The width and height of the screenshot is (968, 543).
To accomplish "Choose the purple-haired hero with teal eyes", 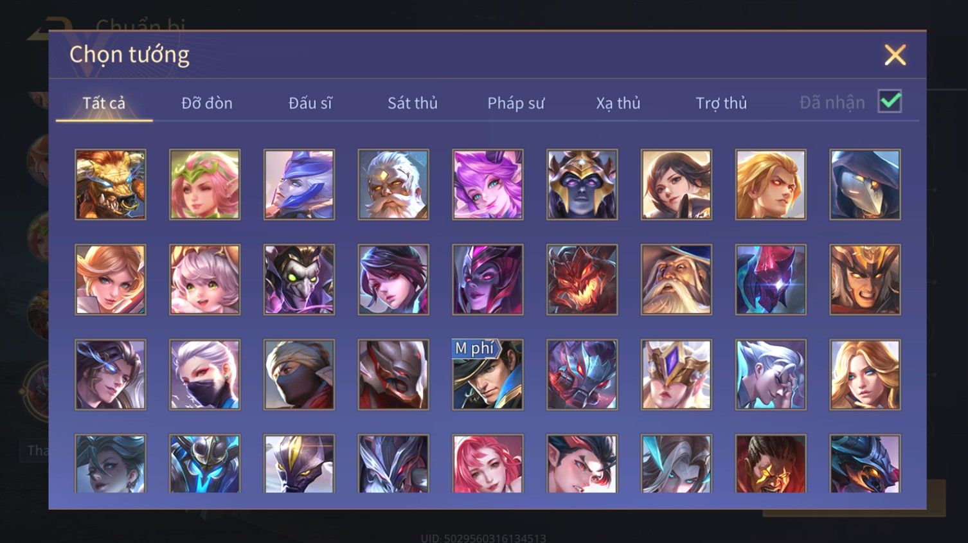I will pos(488,185).
